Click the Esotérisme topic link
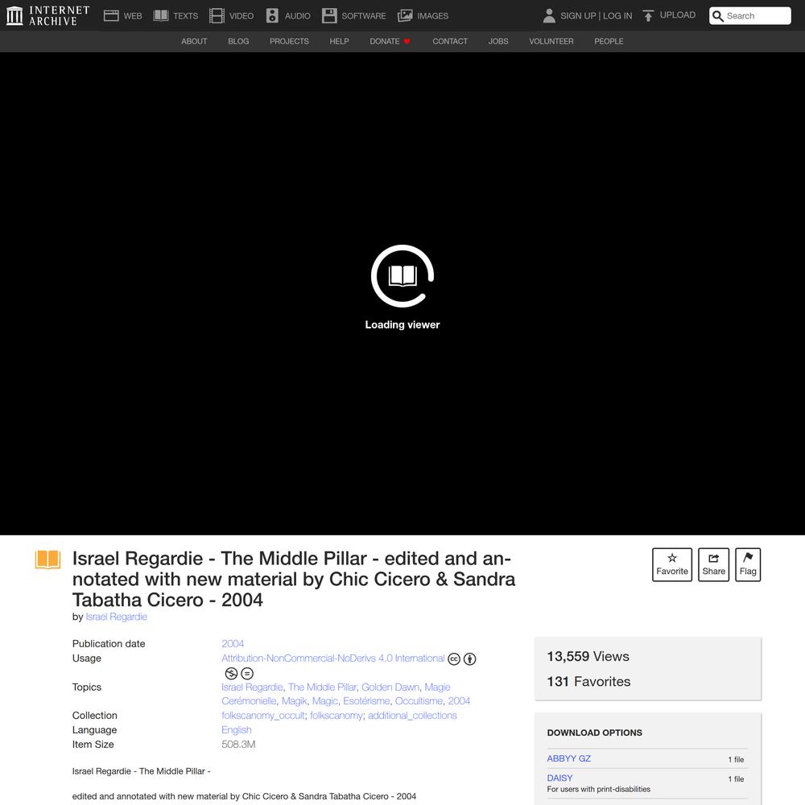 tap(366, 701)
